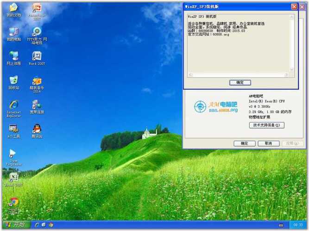Open the 酷我音乐 2014 shortcut
Viewport: 309px width, 231px height.
tap(37, 85)
